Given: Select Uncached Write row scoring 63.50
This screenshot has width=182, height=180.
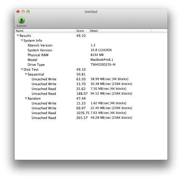Looking at the screenshot, I should tap(91, 79).
